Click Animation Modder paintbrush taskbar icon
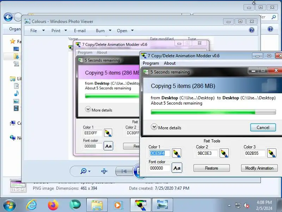This screenshot has height=212, width=282. tap(141, 205)
